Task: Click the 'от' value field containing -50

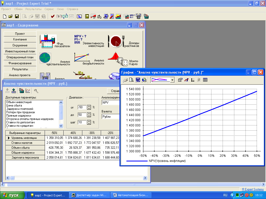Action: coord(82,107)
